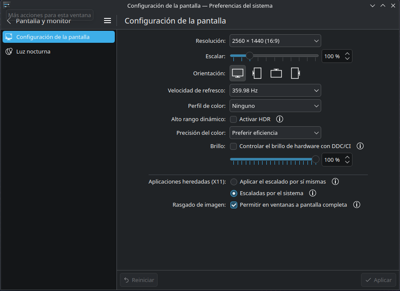This screenshot has height=291, width=400.
Task: Close the Preferencias del sistema window
Action: click(x=393, y=6)
